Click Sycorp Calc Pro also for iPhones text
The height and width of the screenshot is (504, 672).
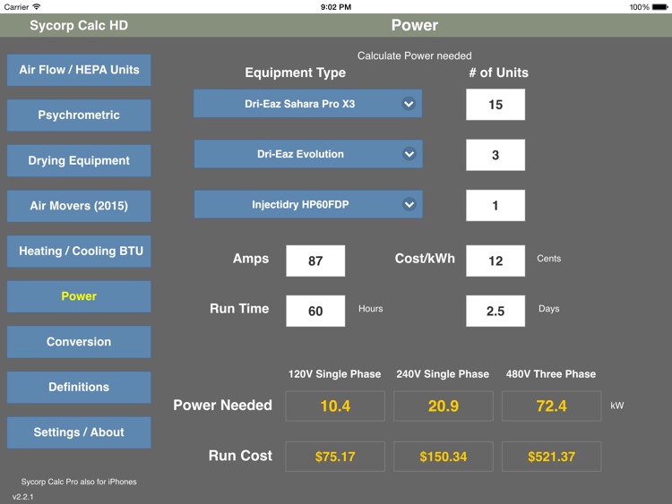click(79, 482)
